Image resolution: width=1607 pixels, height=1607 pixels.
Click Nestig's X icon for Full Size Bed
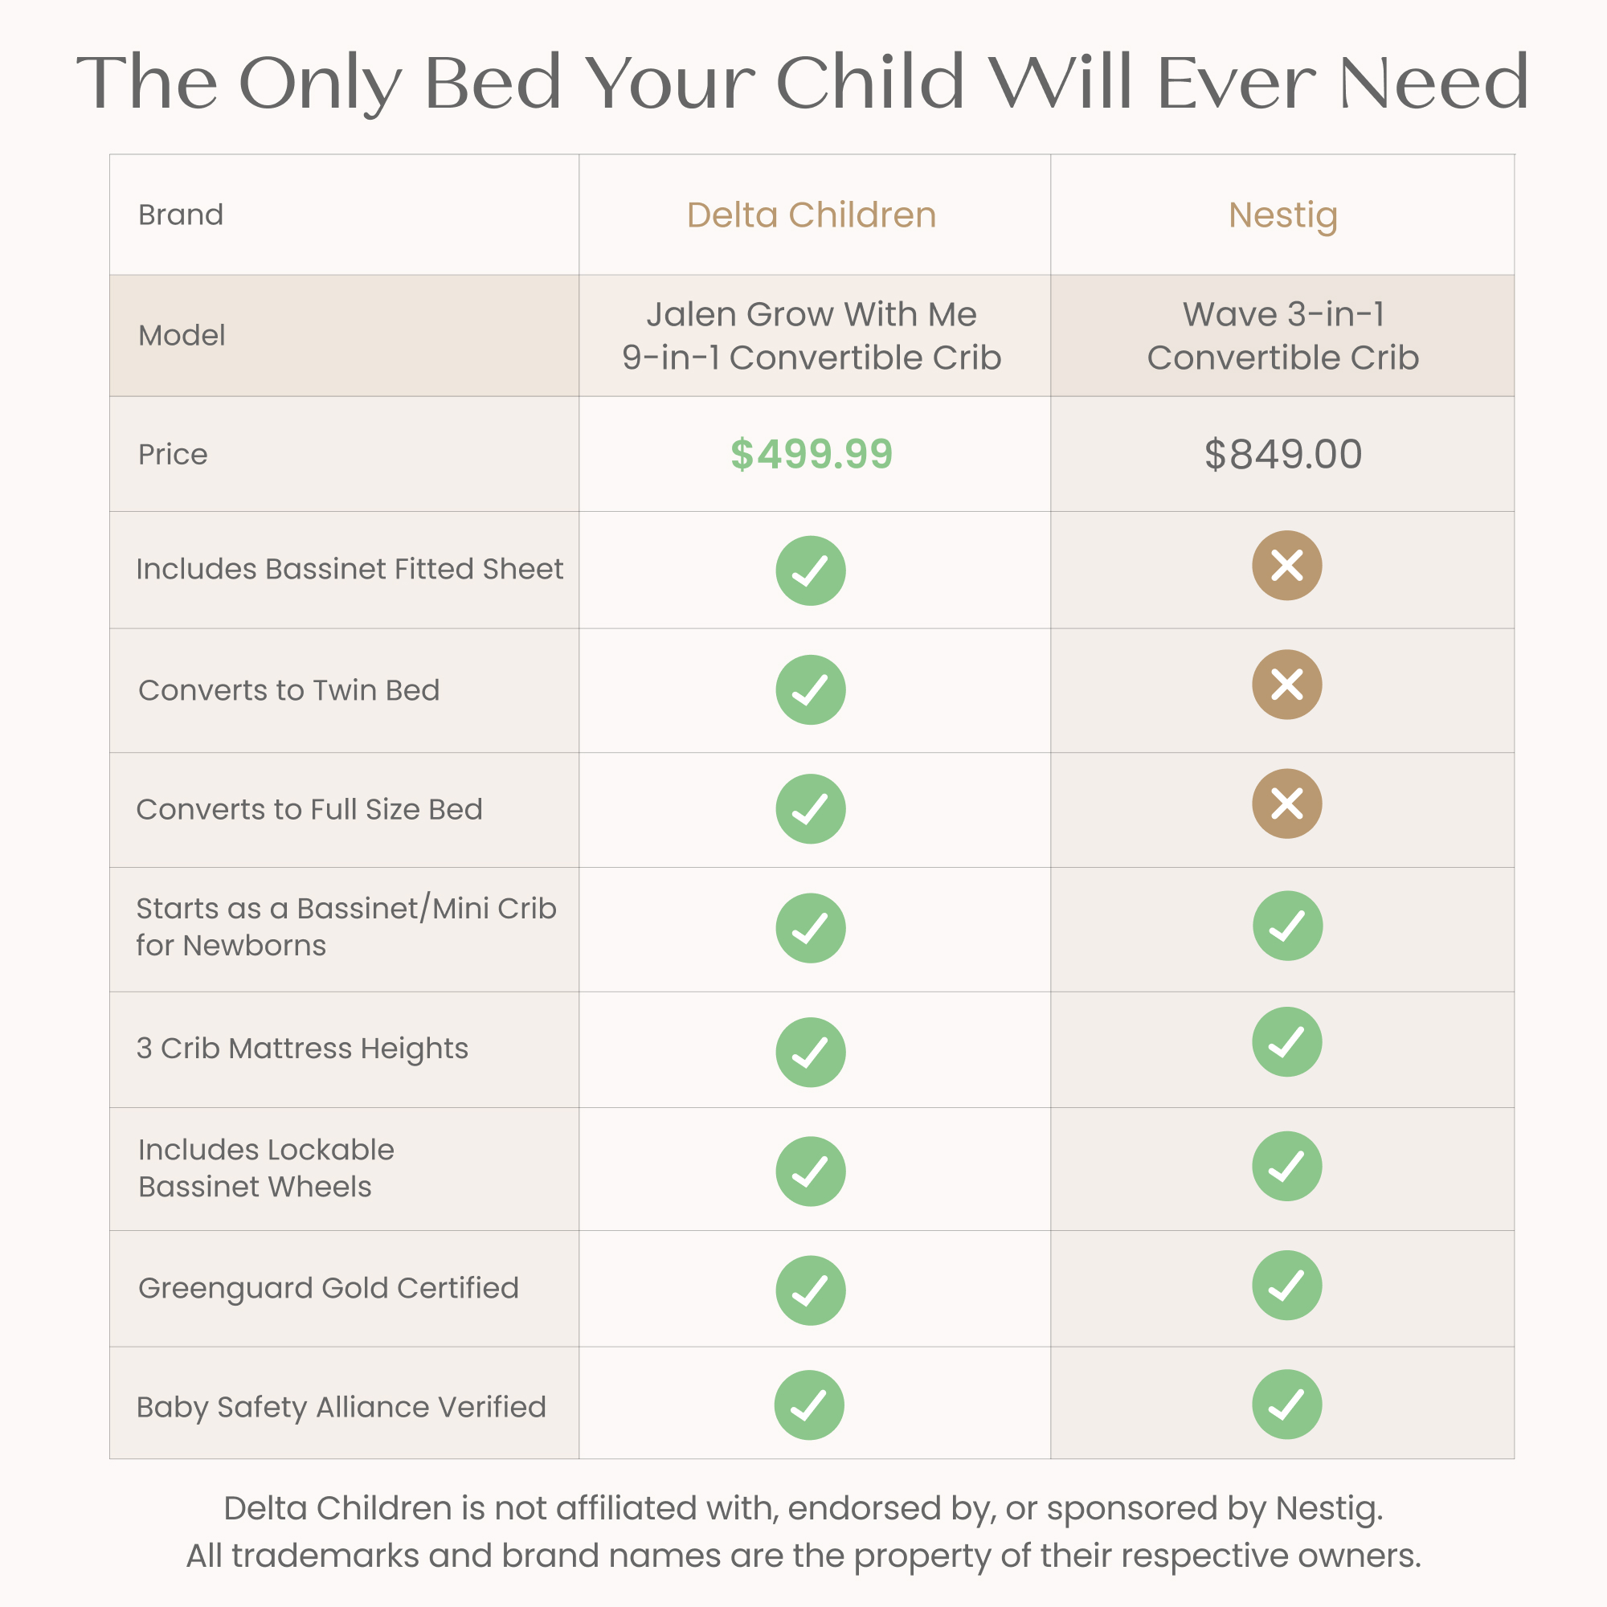(1286, 803)
